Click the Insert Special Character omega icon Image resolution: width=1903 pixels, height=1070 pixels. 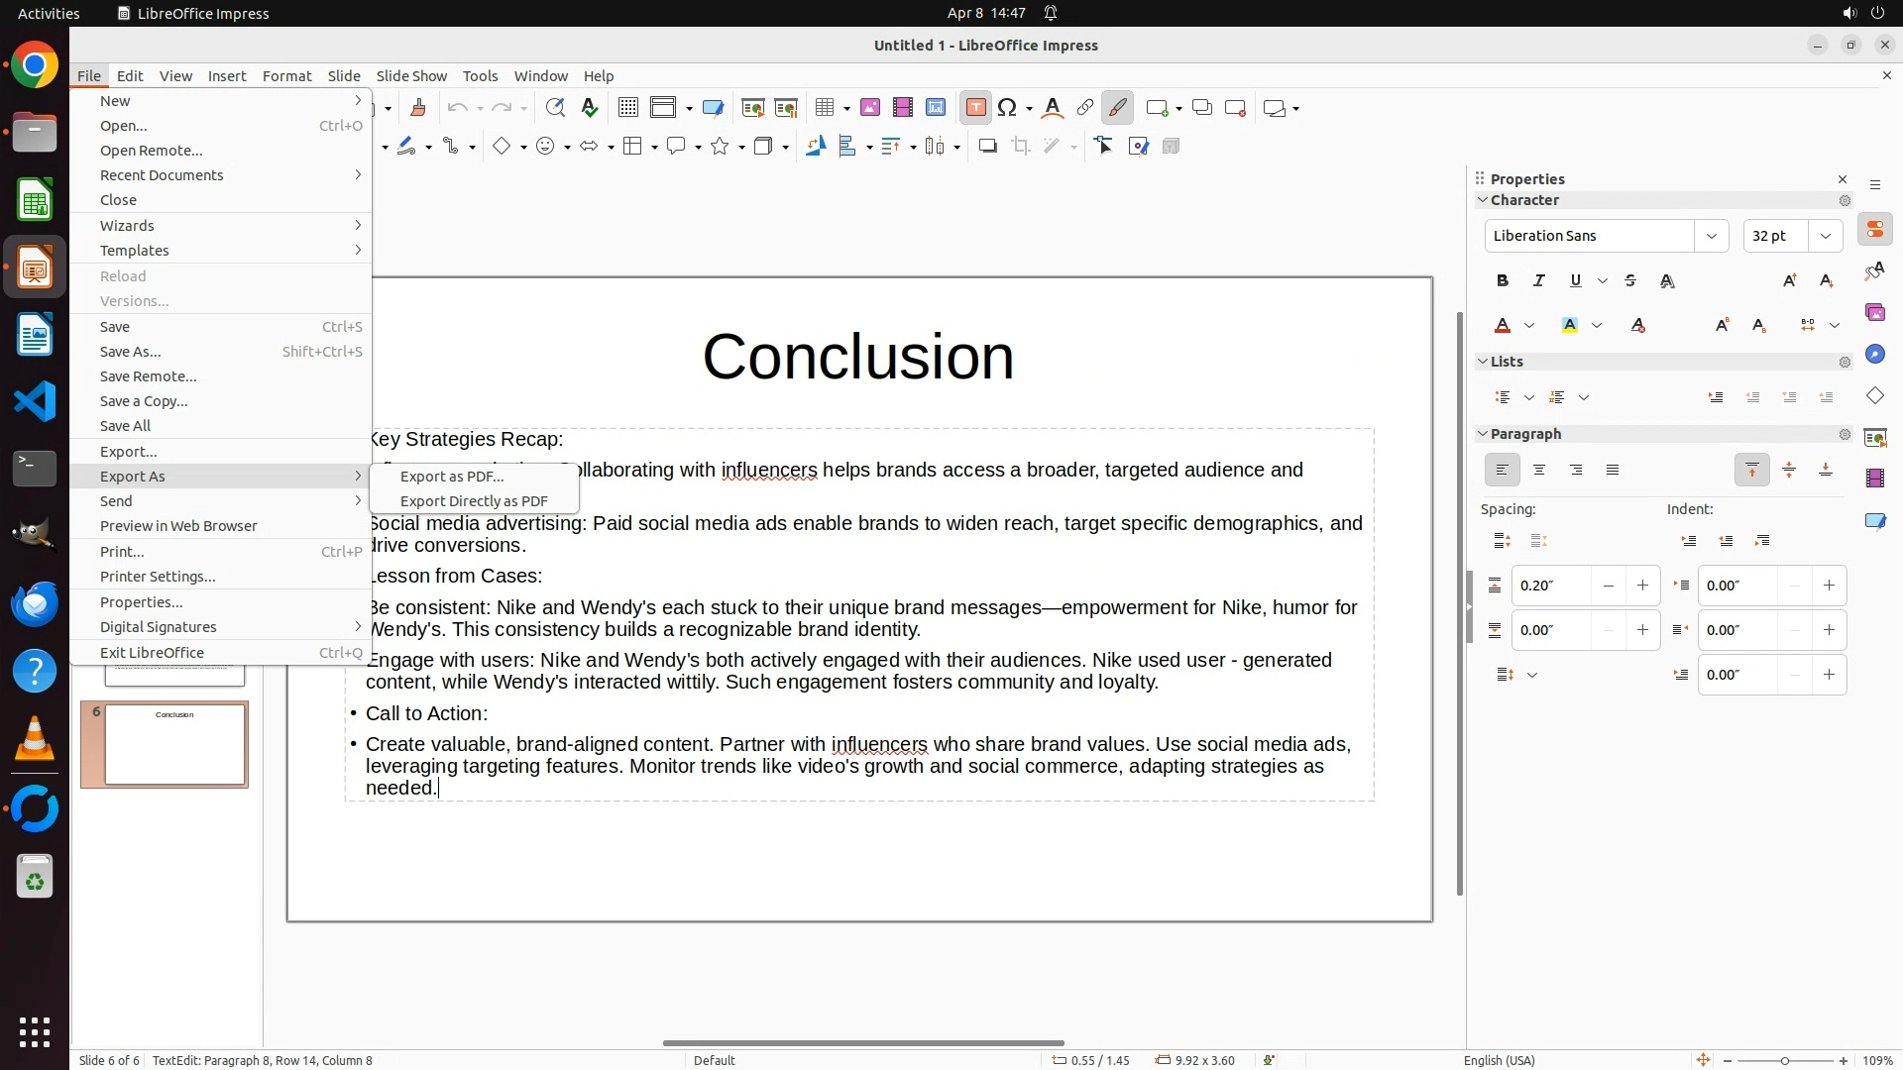1008,108
